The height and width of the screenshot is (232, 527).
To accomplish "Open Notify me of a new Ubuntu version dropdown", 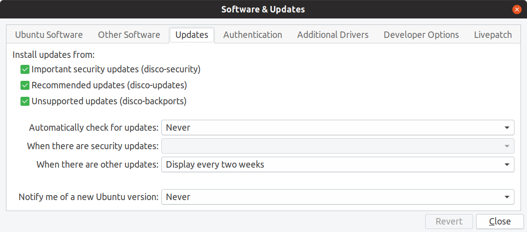I will tap(338, 197).
